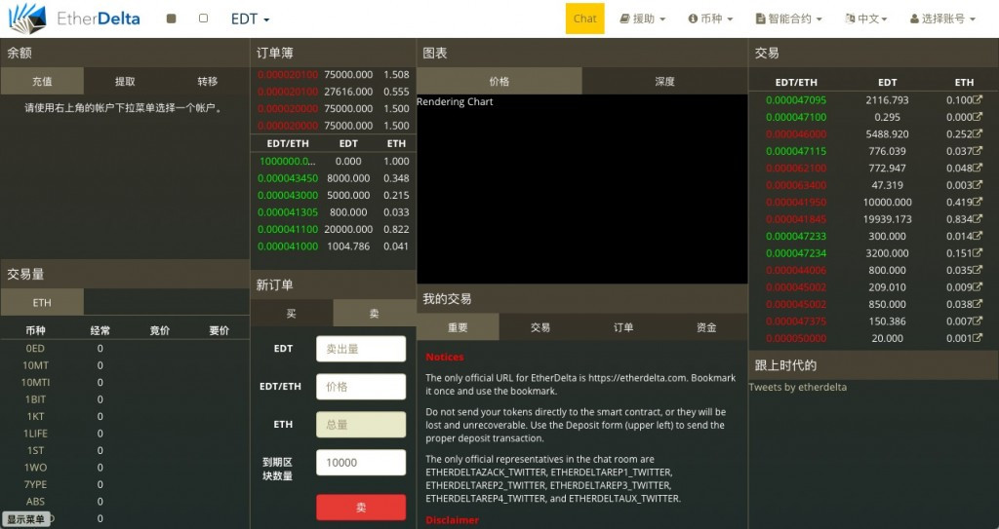Open the 资金 funds tab
999x529 pixels.
tap(706, 327)
